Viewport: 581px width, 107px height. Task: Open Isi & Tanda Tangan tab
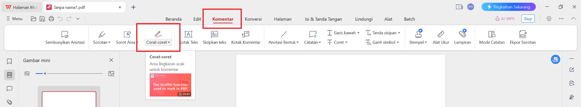click(x=323, y=19)
